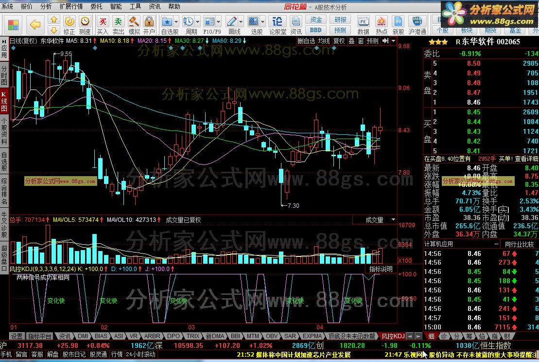Click the skip-to-end arrow icon in chart header
This screenshot has height=362, width=539.
[385, 41]
